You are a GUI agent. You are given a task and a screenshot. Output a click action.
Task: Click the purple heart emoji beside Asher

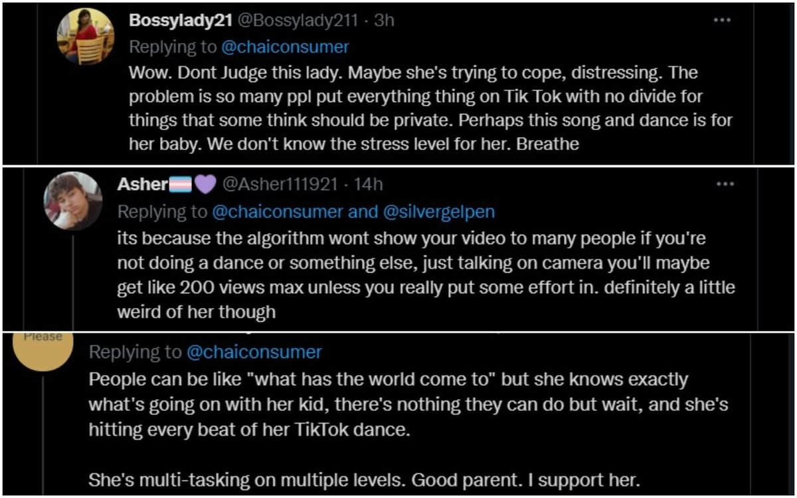[205, 184]
